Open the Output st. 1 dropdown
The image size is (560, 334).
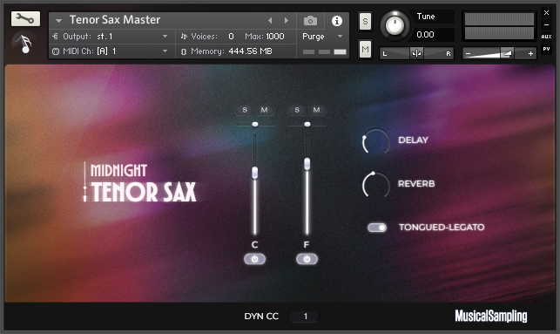tap(110, 36)
